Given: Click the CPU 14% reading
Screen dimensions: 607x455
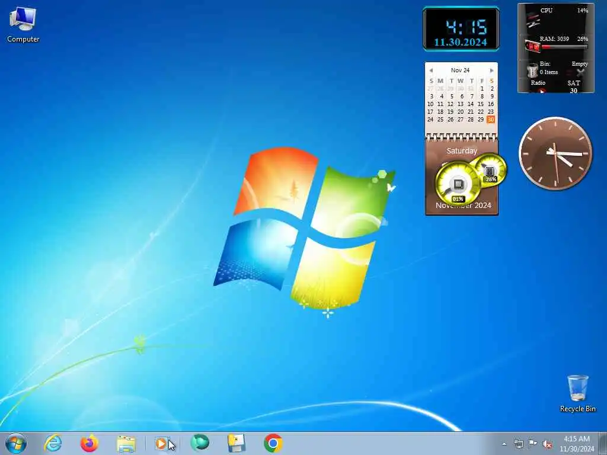Looking at the screenshot, I should coord(583,11).
